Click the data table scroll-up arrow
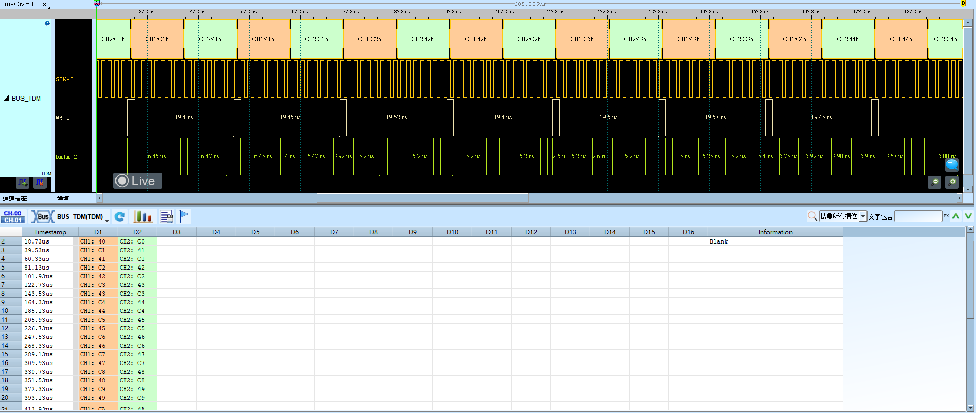976x413 pixels. (971, 230)
